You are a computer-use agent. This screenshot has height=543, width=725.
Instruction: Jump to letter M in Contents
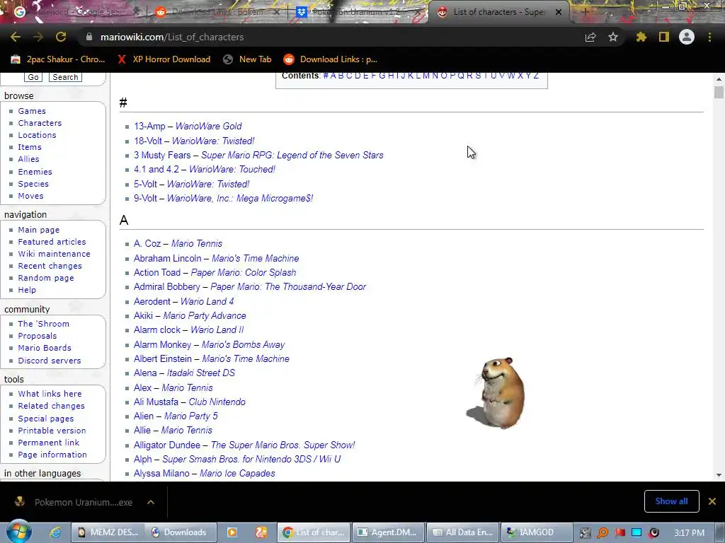point(426,76)
